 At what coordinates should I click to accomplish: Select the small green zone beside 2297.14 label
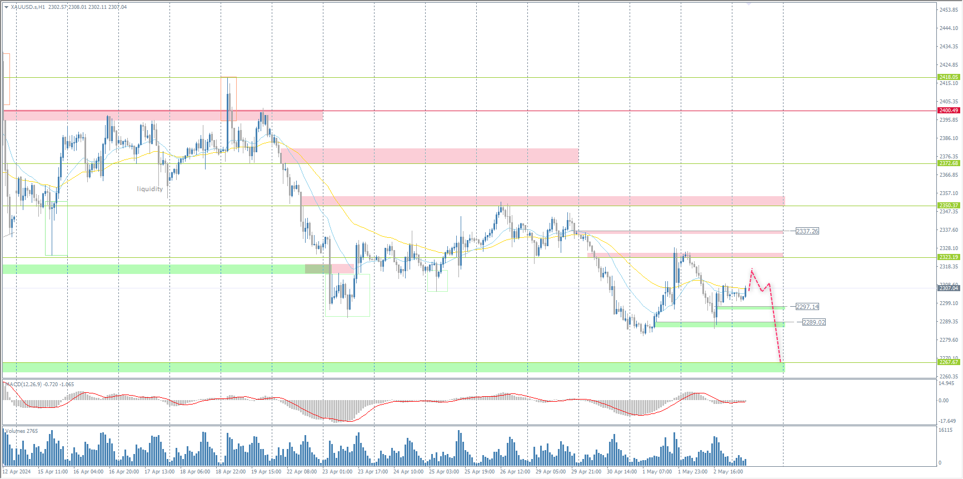(751, 307)
